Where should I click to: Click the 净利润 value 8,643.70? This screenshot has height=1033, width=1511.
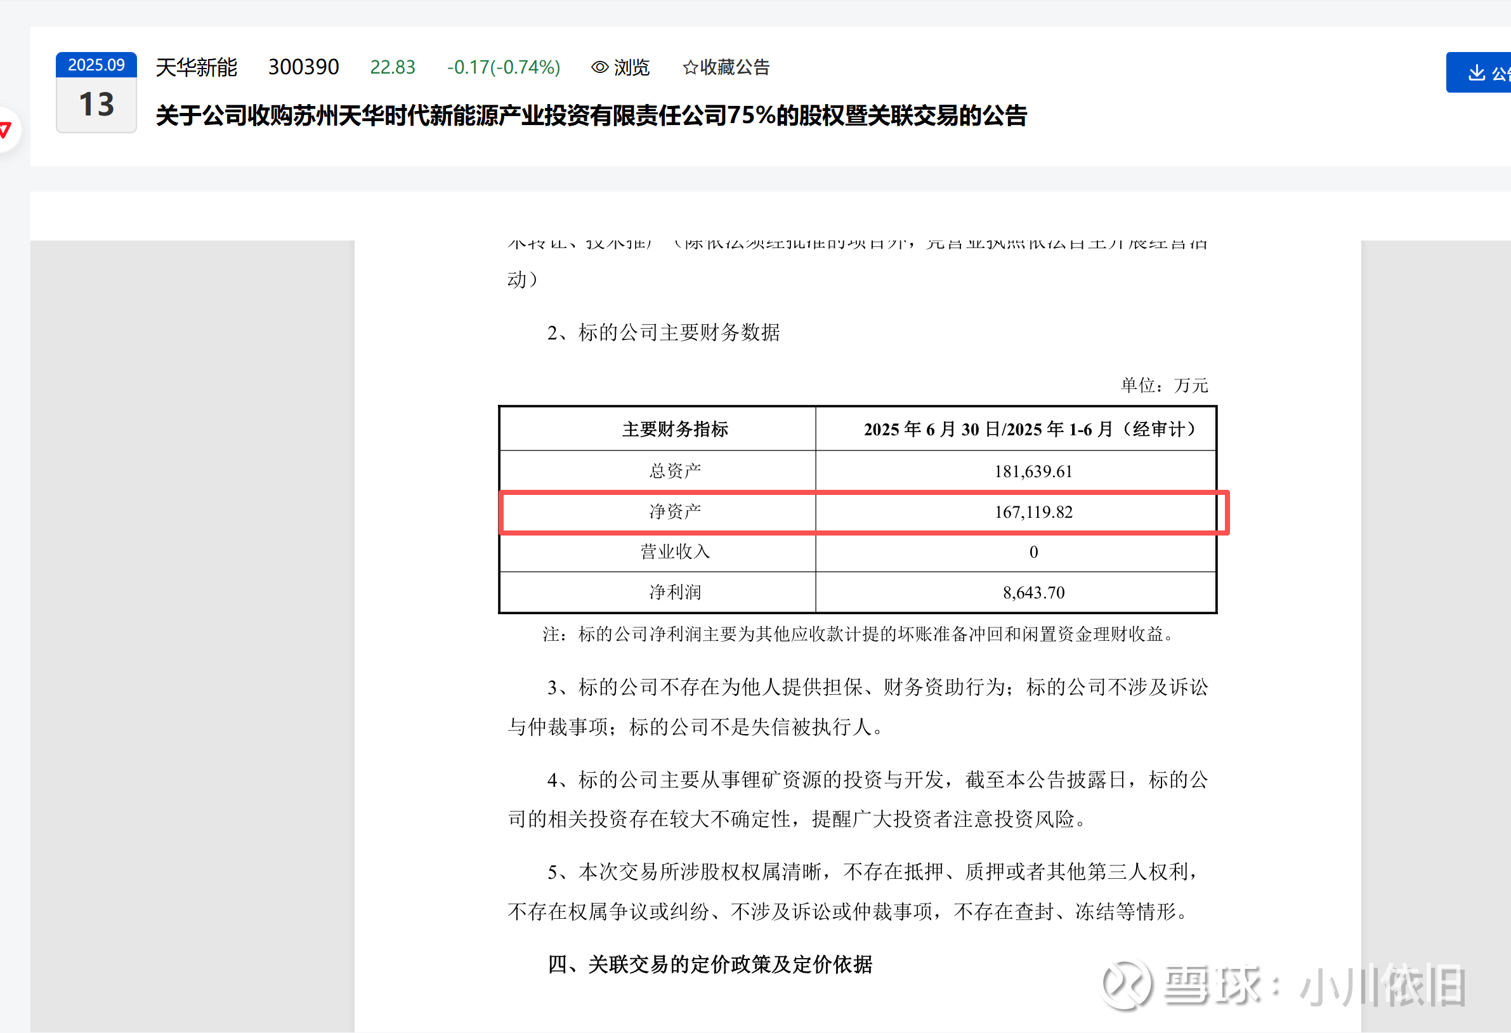(x=1033, y=593)
